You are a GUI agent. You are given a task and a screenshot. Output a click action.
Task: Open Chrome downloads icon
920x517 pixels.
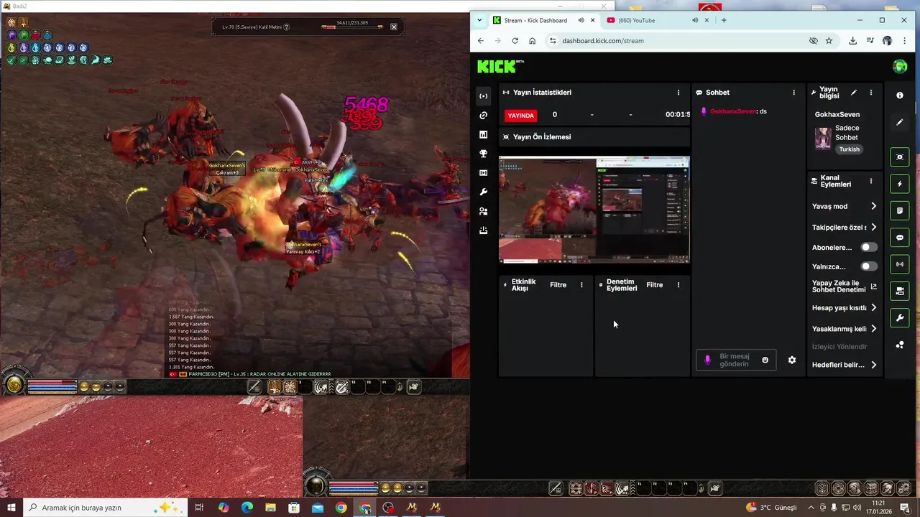pos(852,41)
